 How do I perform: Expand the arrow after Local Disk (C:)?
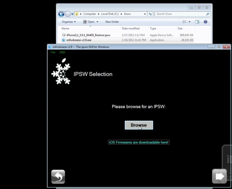[121, 14]
